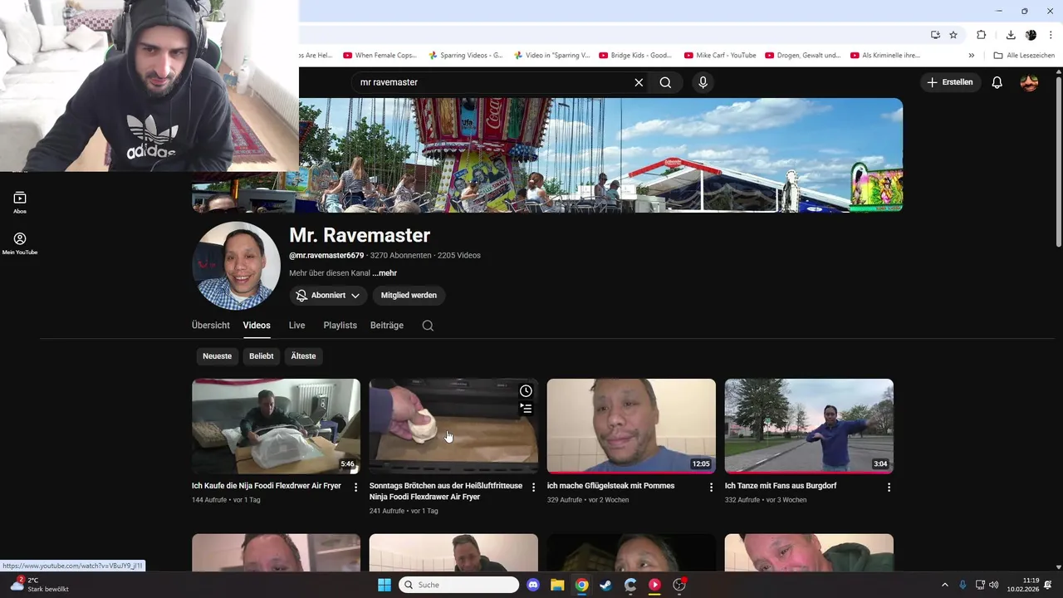The height and width of the screenshot is (598, 1063).
Task: Open the 'Bridge Kids - Good...' bookmark
Action: coord(635,56)
